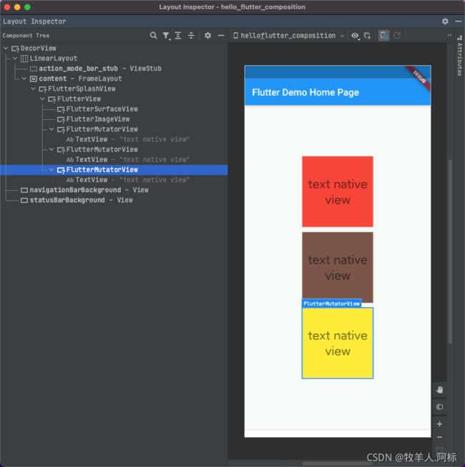The image size is (465, 467).
Task: Click the FlutterSplashView row label
Action: click(x=82, y=89)
